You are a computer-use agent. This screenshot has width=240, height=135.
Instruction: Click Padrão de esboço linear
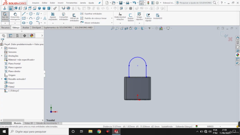pyautogui.click(x=93, y=18)
